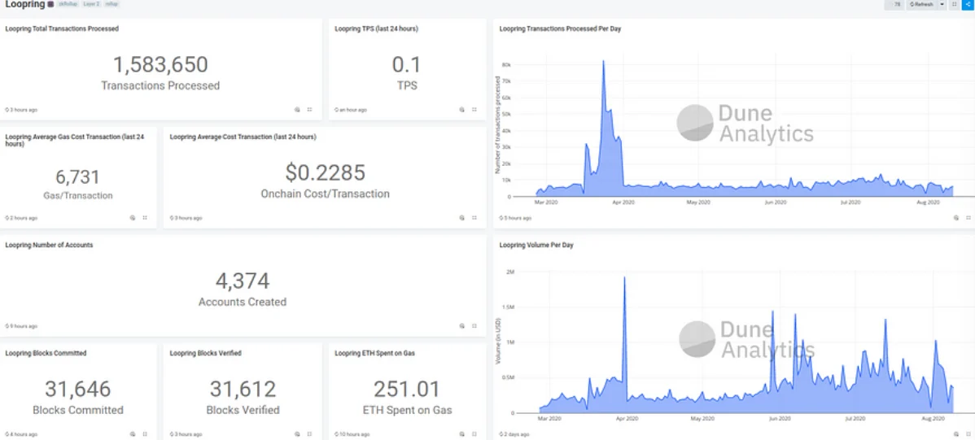Click refresh-time icon beside '10 hours ago'
The width and height of the screenshot is (975, 440).
coord(336,433)
